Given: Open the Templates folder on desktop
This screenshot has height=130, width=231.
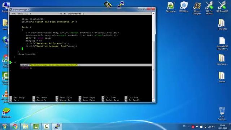Looking at the screenshot, I should (x=222, y=24).
